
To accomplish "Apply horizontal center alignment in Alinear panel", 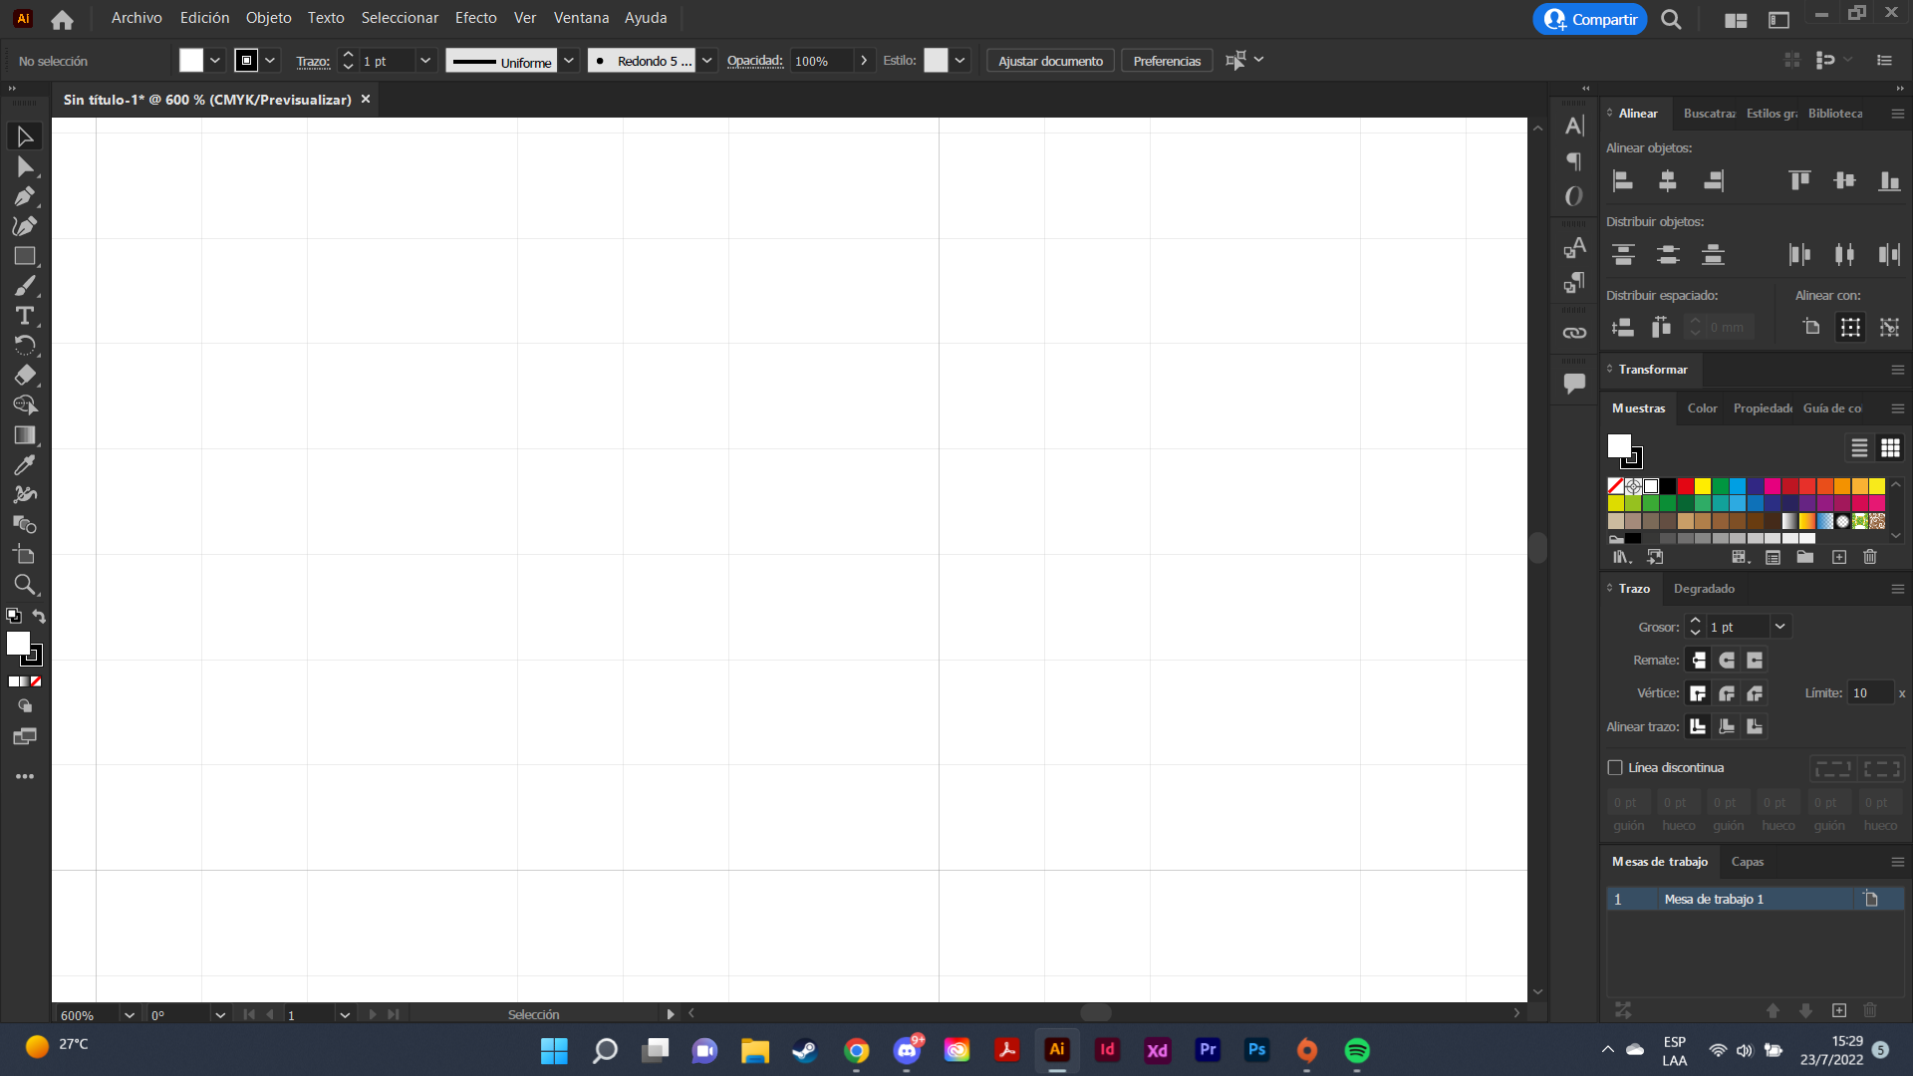I will click(x=1667, y=180).
